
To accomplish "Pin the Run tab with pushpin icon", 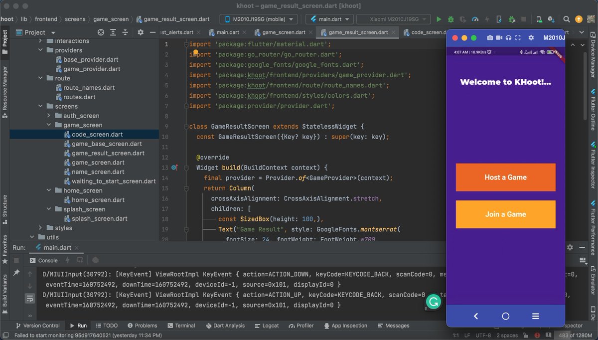I will pos(16,273).
